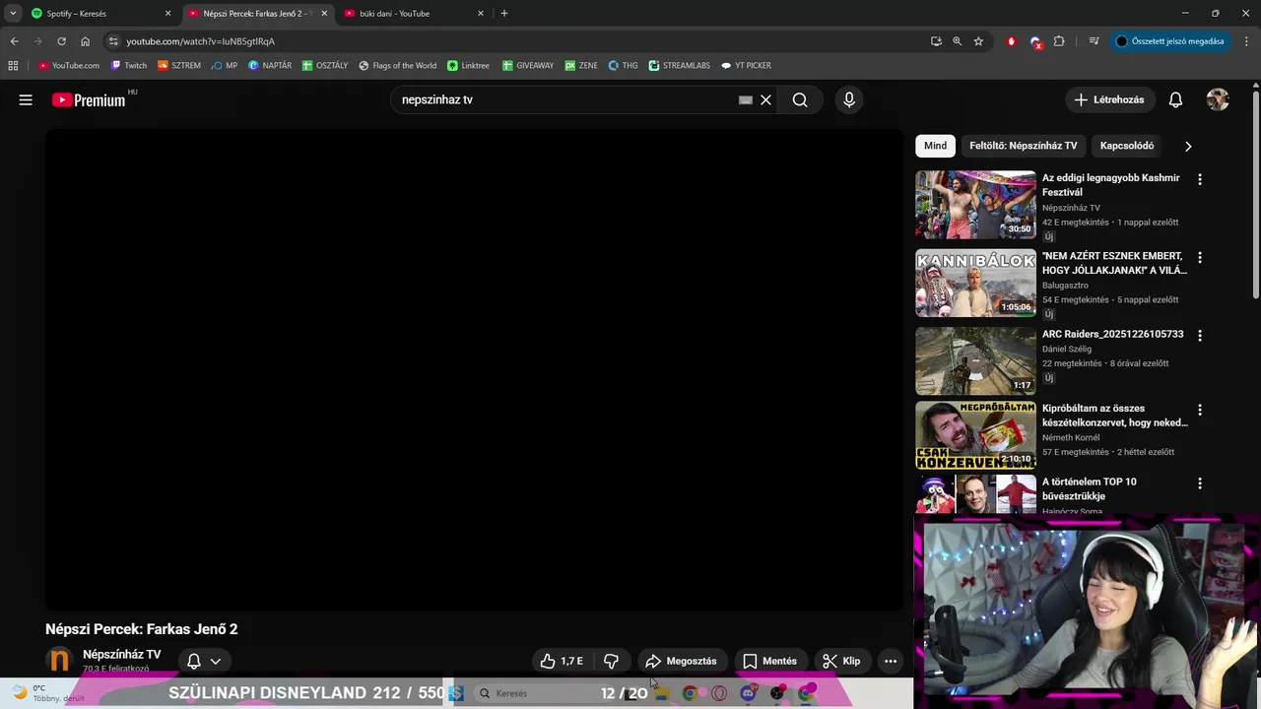Click the address bar URL
This screenshot has height=709, width=1261.
pos(200,41)
